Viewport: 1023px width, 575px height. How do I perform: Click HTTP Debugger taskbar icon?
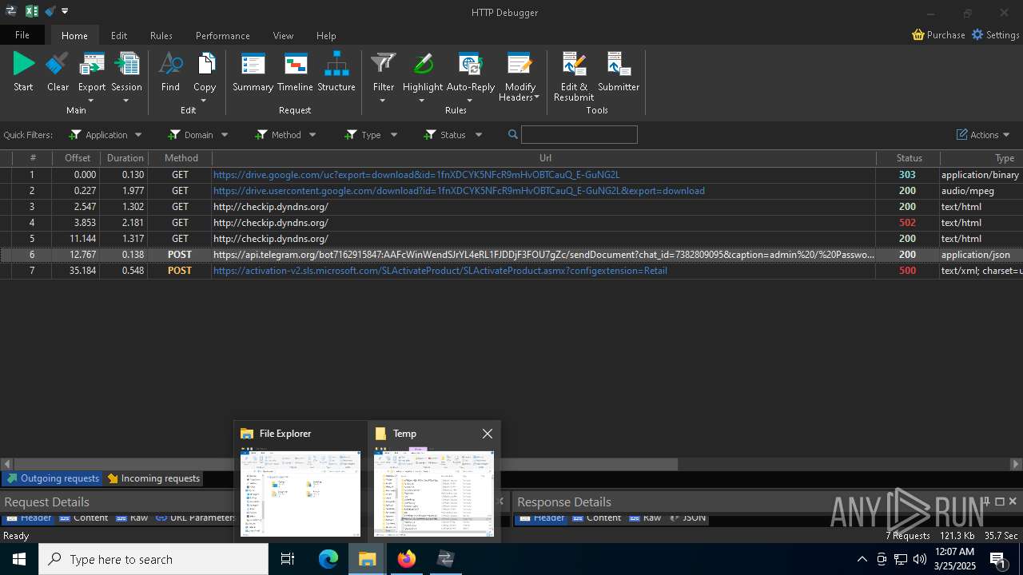coord(446,559)
